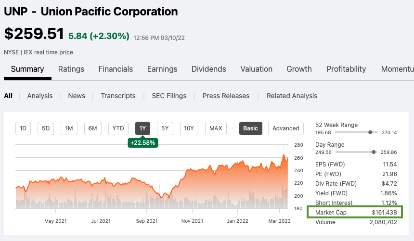Viewport: 414px width, 241px height.
Task: Select the active 1Y range toggle
Action: pyautogui.click(x=142, y=128)
